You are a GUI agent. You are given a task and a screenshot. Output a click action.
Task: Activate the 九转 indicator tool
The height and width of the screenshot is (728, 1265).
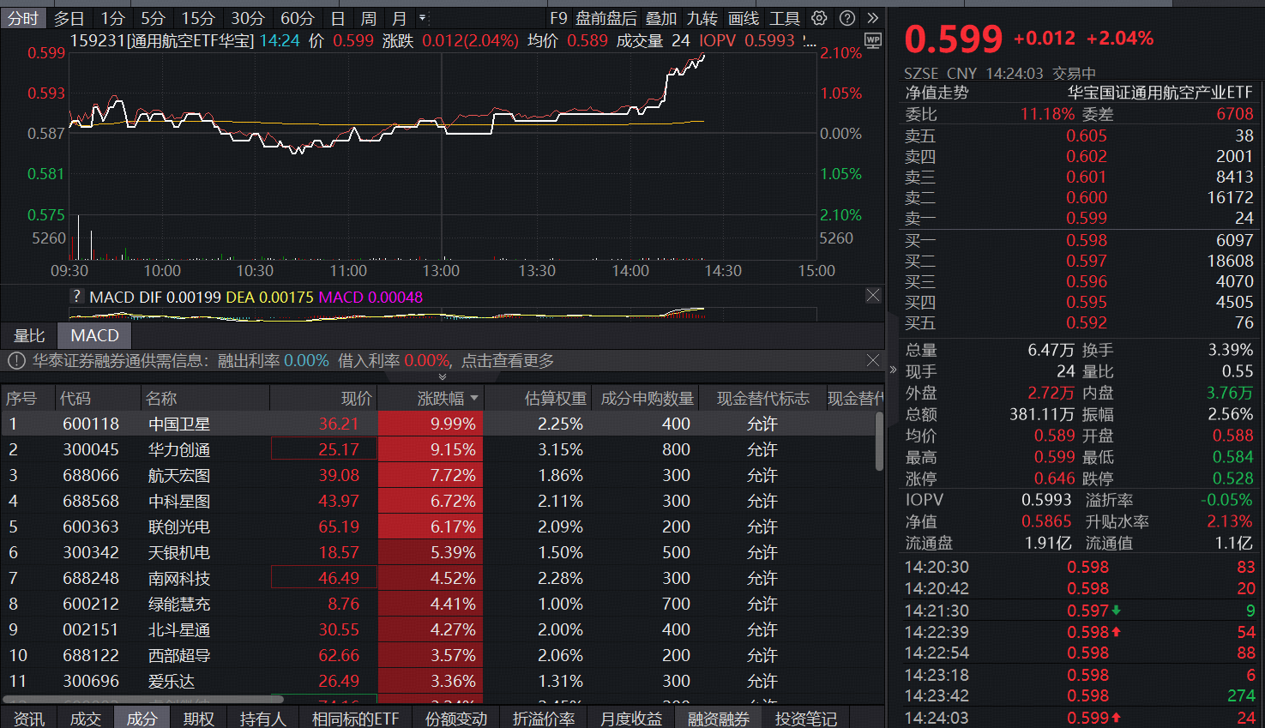point(702,17)
